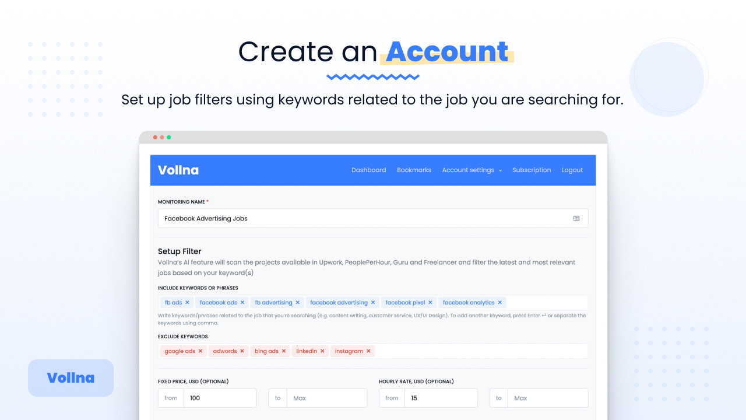Viewport: 746px width, 420px height.
Task: Remove 'google ads' from excluded keywords
Action: tap(200, 351)
